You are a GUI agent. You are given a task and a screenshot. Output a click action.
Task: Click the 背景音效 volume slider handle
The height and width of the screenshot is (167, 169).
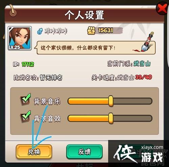111,118
